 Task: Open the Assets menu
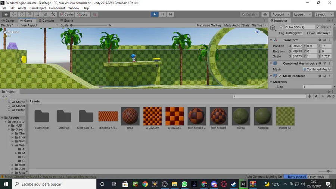click(x=22, y=8)
